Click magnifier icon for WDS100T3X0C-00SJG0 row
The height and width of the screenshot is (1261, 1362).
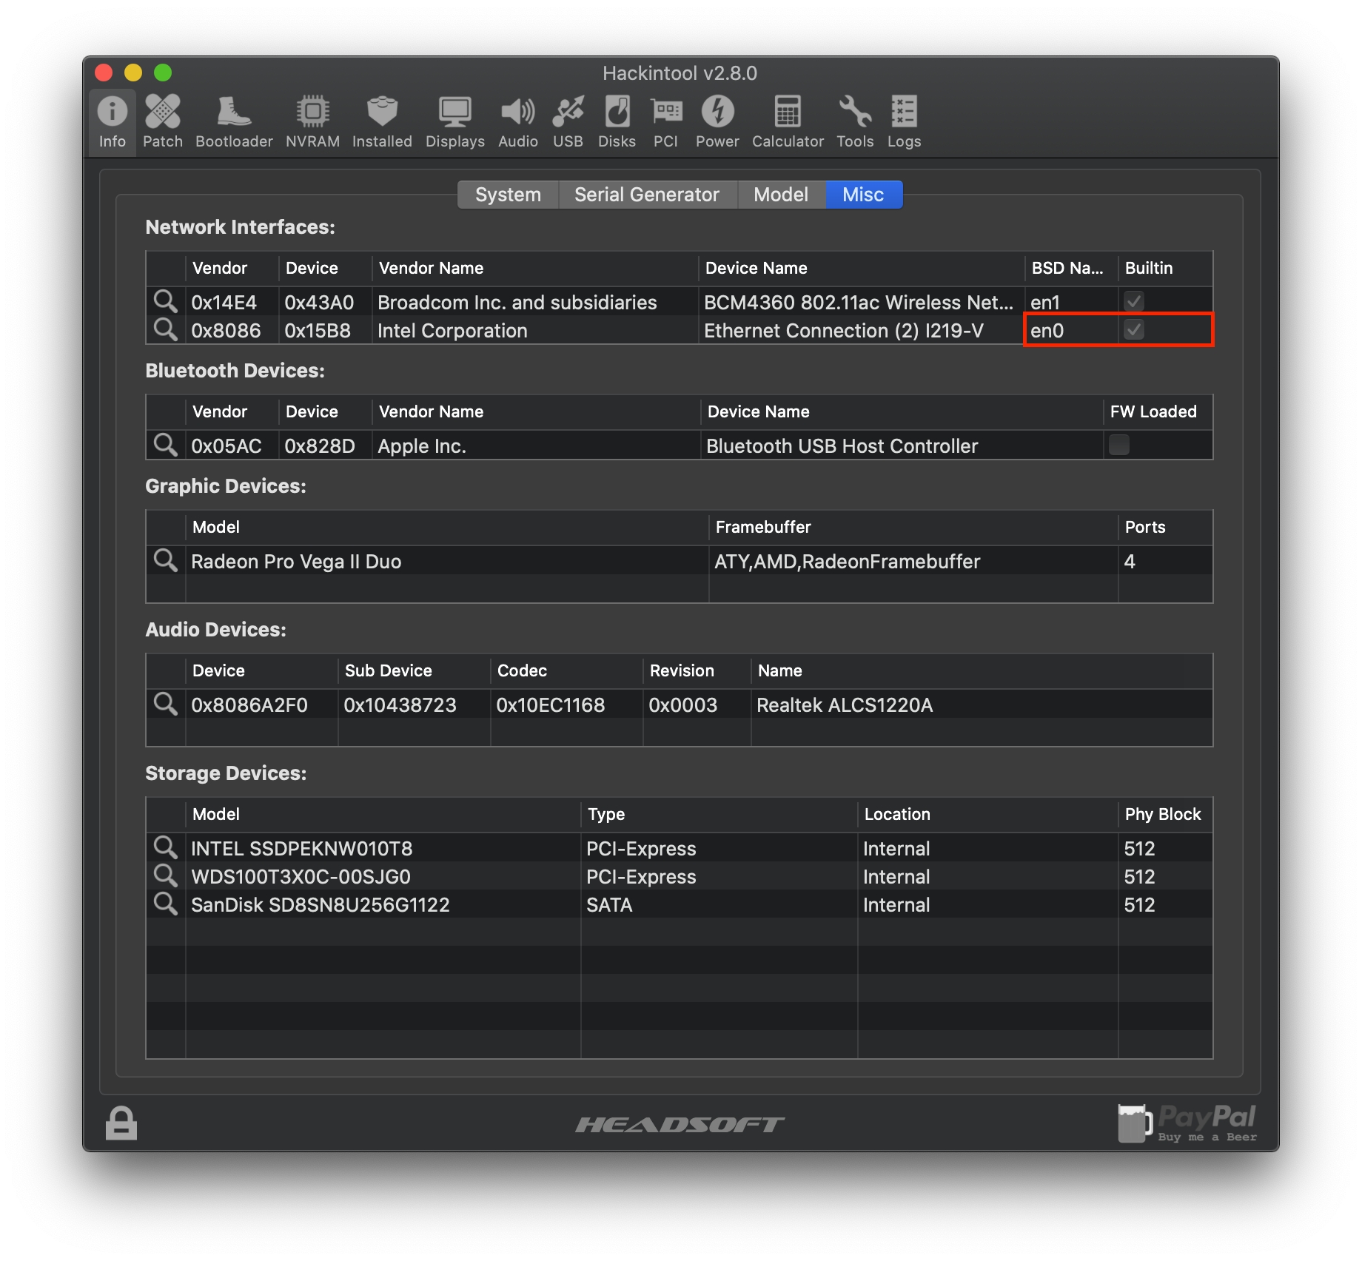(165, 875)
